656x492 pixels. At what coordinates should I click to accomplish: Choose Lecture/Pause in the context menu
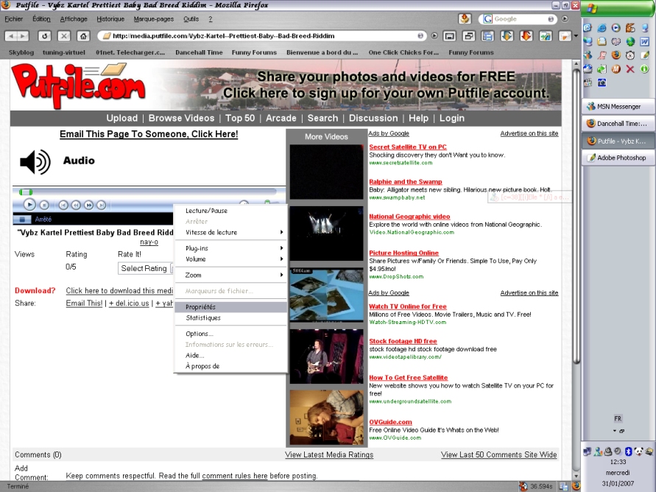(x=230, y=211)
